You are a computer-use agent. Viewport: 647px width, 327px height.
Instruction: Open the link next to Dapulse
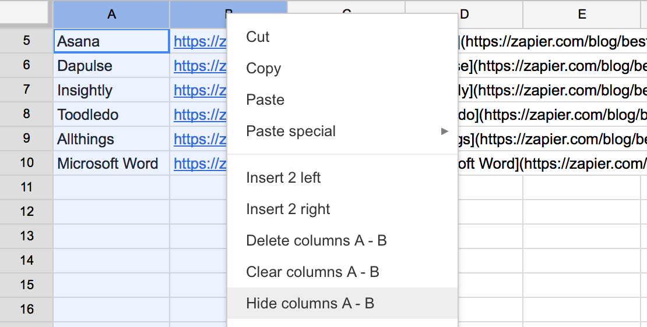click(x=199, y=66)
